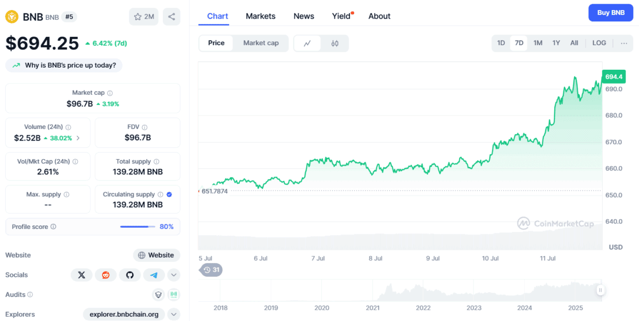The width and height of the screenshot is (639, 321).
Task: Toggle chart to Price view
Action: [x=216, y=43]
